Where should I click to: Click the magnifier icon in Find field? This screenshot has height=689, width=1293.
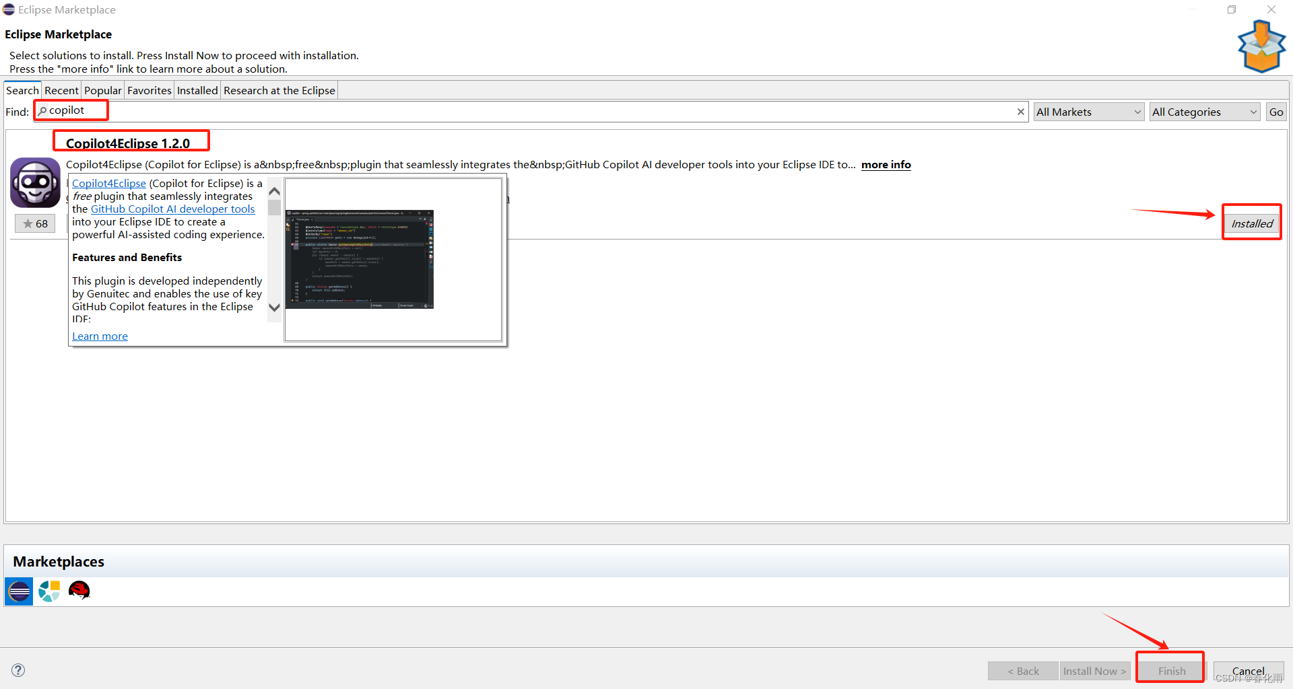[42, 111]
